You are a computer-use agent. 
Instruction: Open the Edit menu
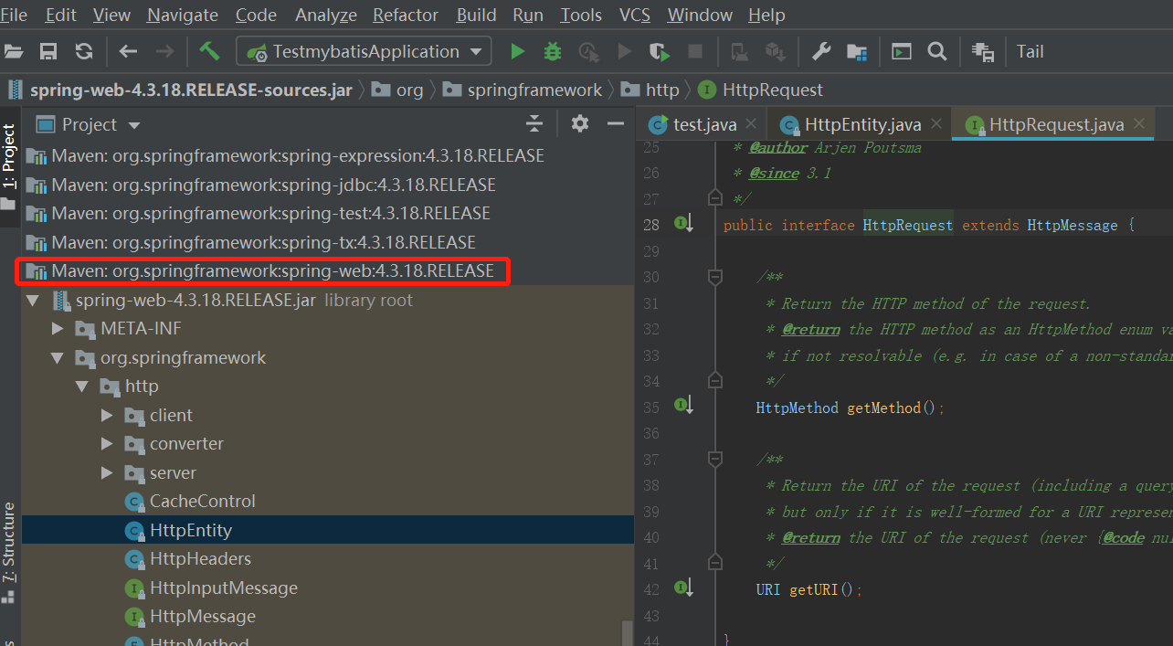61,15
